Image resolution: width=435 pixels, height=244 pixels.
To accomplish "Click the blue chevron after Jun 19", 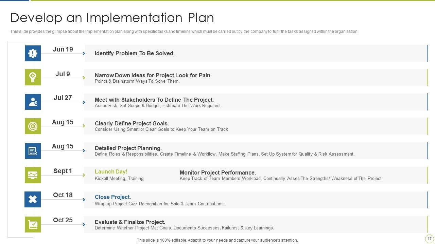I will [84, 53].
